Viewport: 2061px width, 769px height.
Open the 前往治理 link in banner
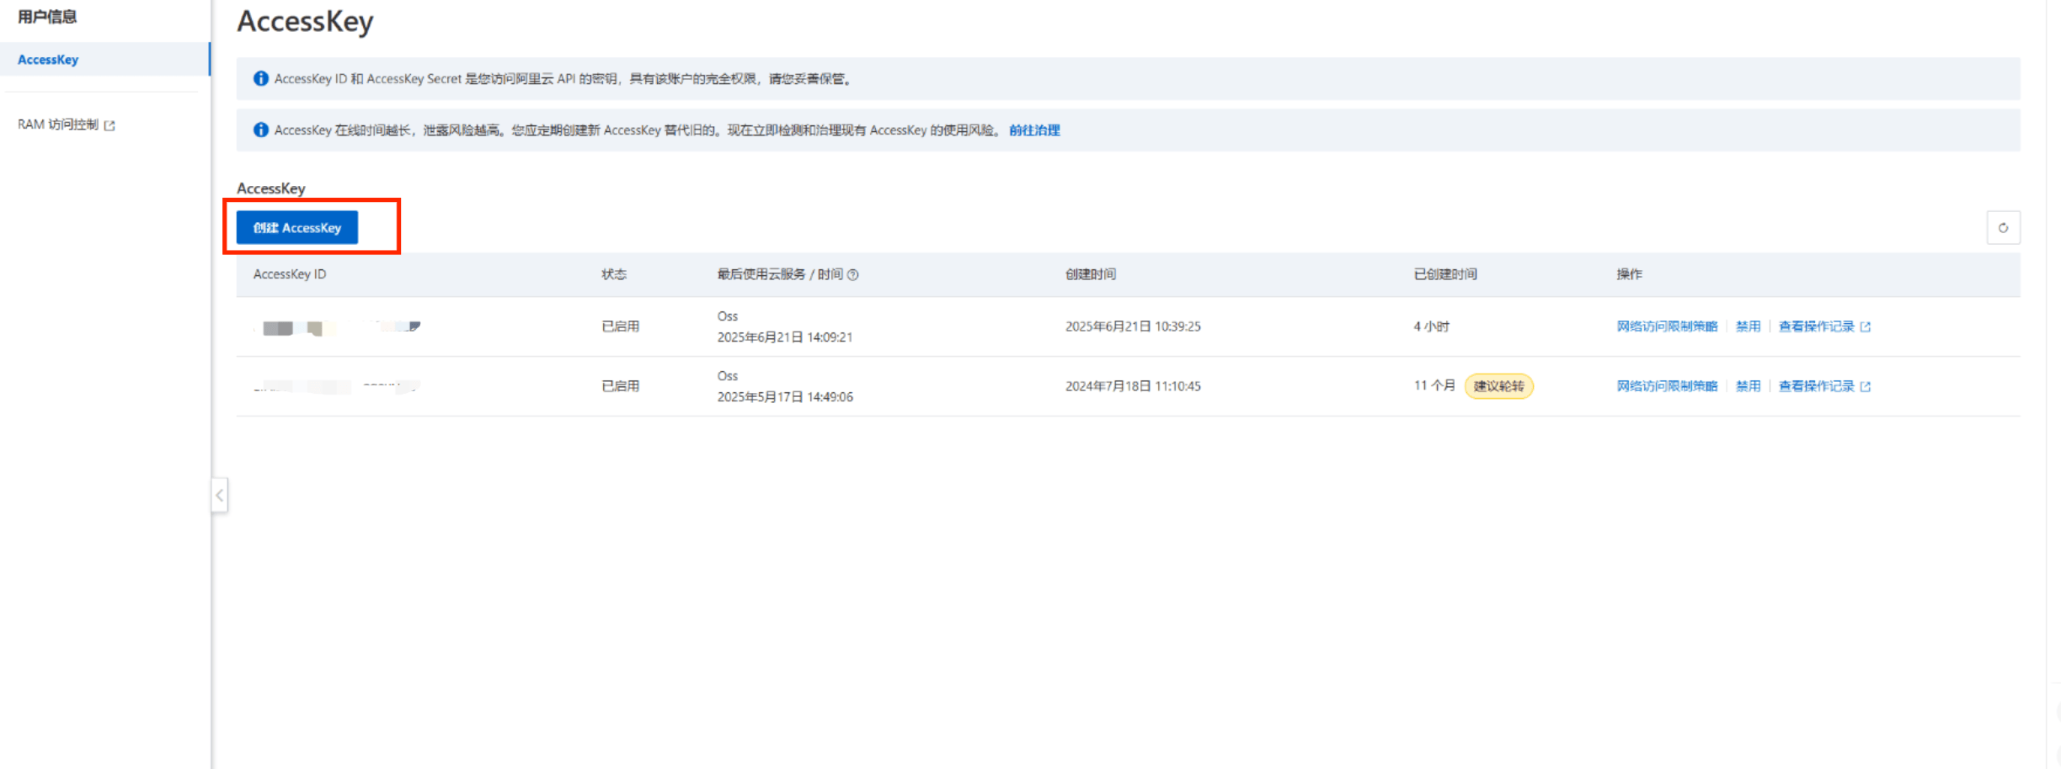point(1034,130)
